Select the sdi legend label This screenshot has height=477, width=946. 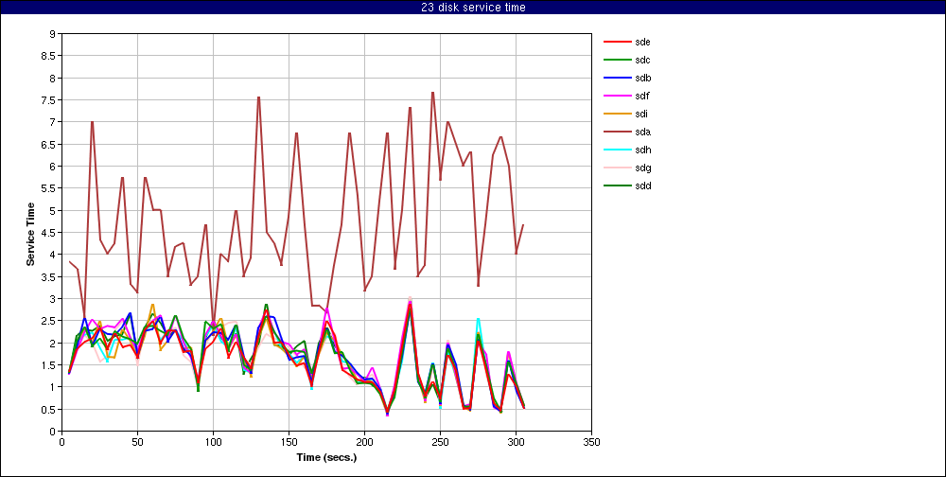tap(641, 114)
